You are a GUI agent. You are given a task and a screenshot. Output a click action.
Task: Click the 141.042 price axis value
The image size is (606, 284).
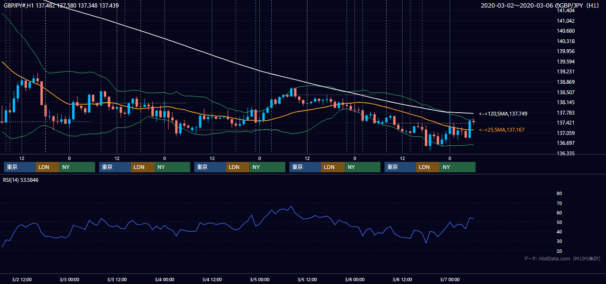click(x=565, y=21)
